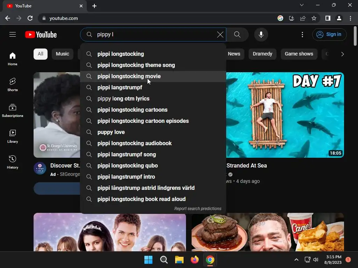Choose suggestion 'pippi långstrump astrid lindgrens värld'
This screenshot has width=358, height=268.
[x=153, y=188]
